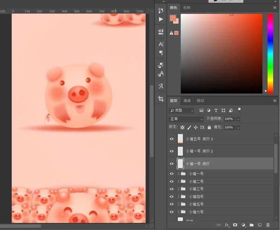Open the blend mode 正常 dropdown

[x=186, y=119]
